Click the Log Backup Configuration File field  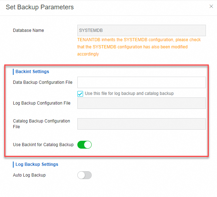pos(141,103)
